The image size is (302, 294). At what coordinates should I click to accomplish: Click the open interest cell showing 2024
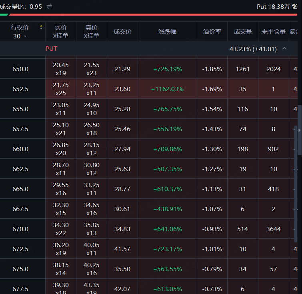point(274,69)
